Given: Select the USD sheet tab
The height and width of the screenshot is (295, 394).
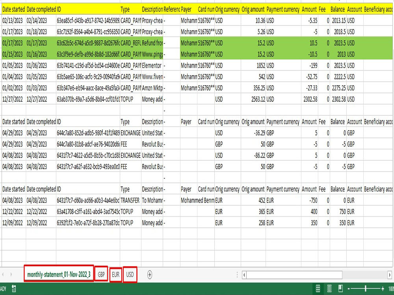Looking at the screenshot, I should coord(130,275).
